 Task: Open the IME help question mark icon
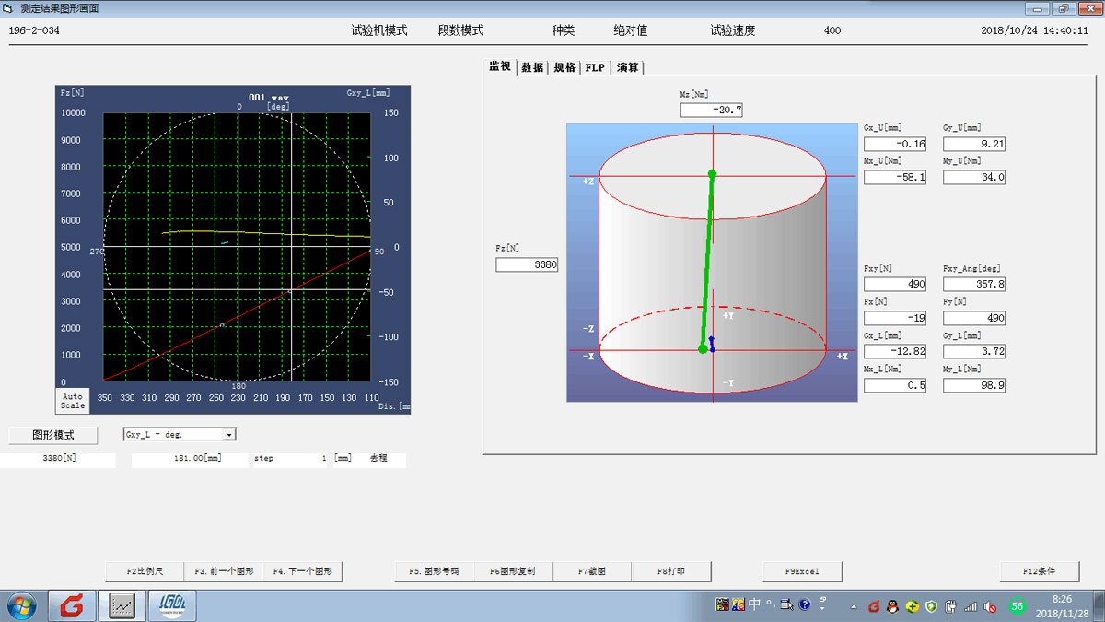tap(805, 605)
